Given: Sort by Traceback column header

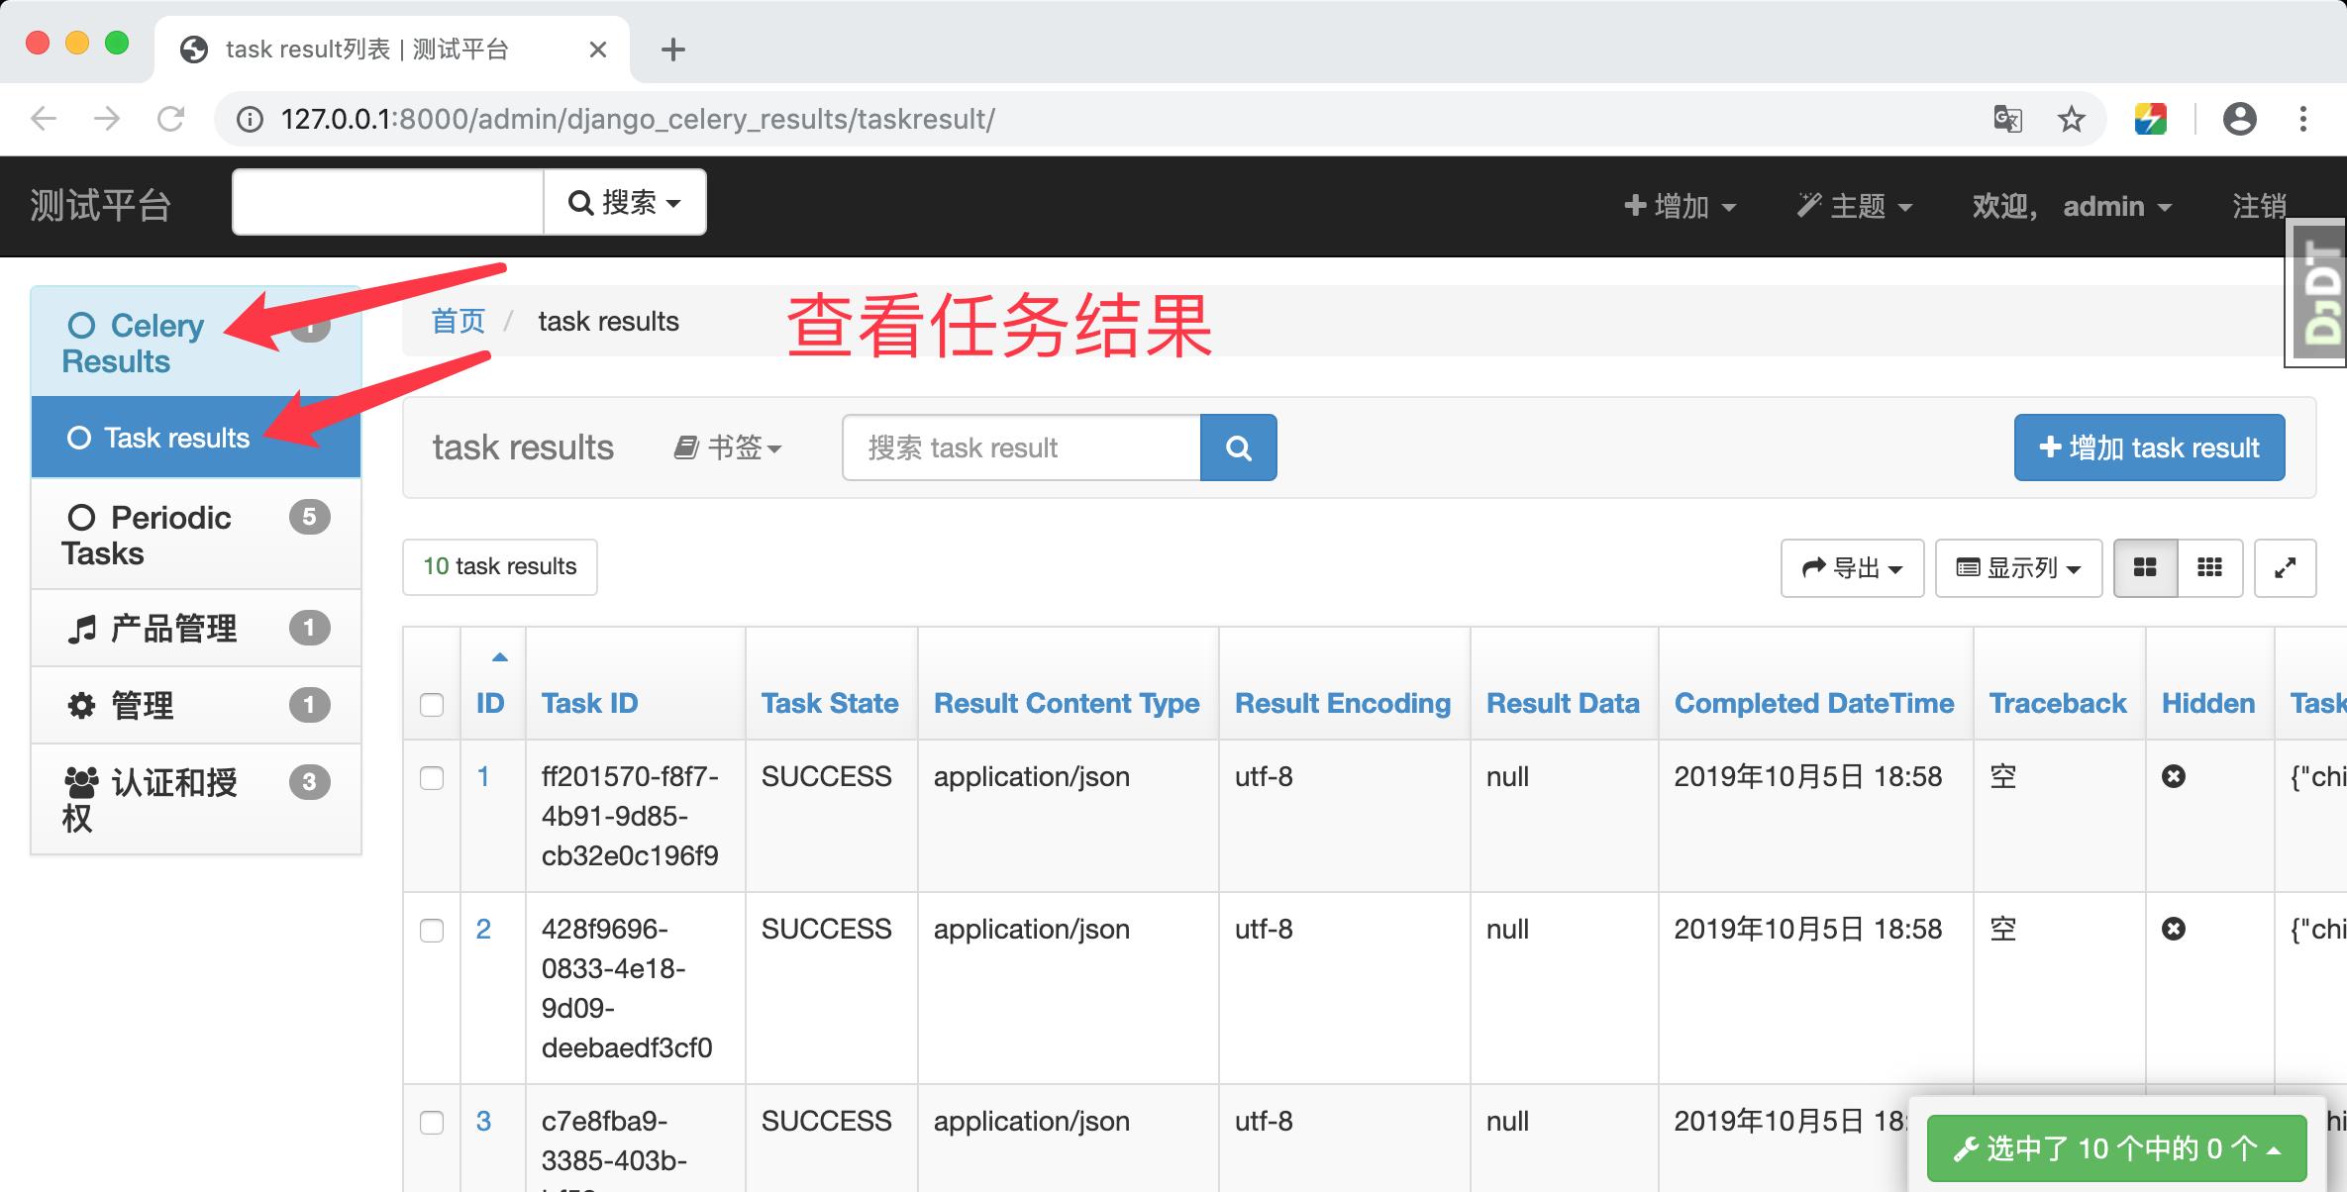Looking at the screenshot, I should 2058,704.
